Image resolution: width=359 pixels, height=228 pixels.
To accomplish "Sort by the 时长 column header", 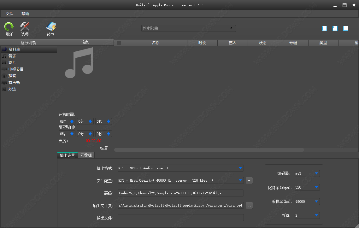I will click(x=203, y=43).
